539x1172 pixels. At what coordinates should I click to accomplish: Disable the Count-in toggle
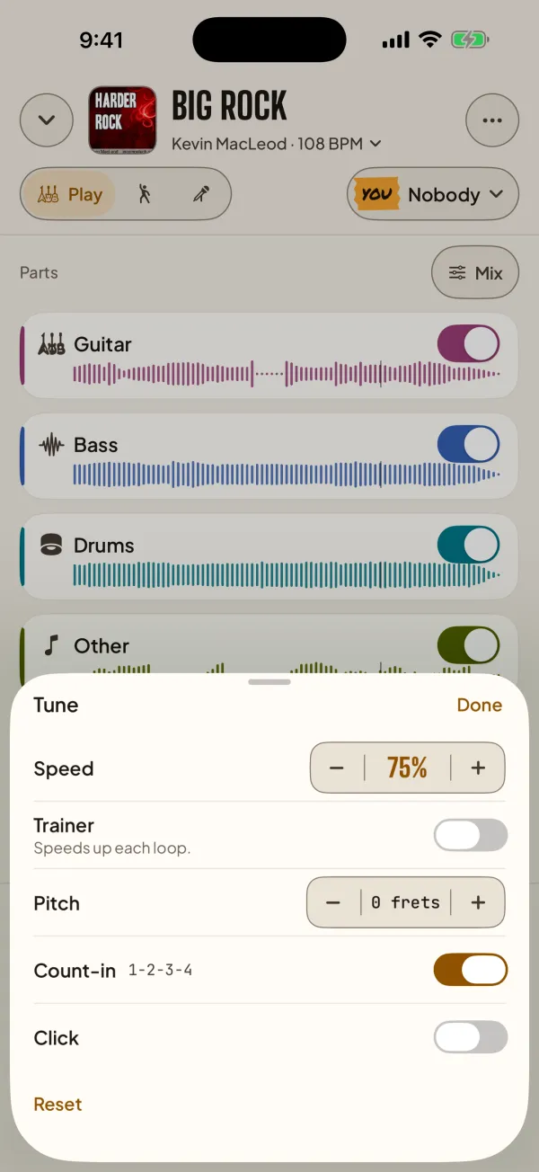[x=471, y=970]
